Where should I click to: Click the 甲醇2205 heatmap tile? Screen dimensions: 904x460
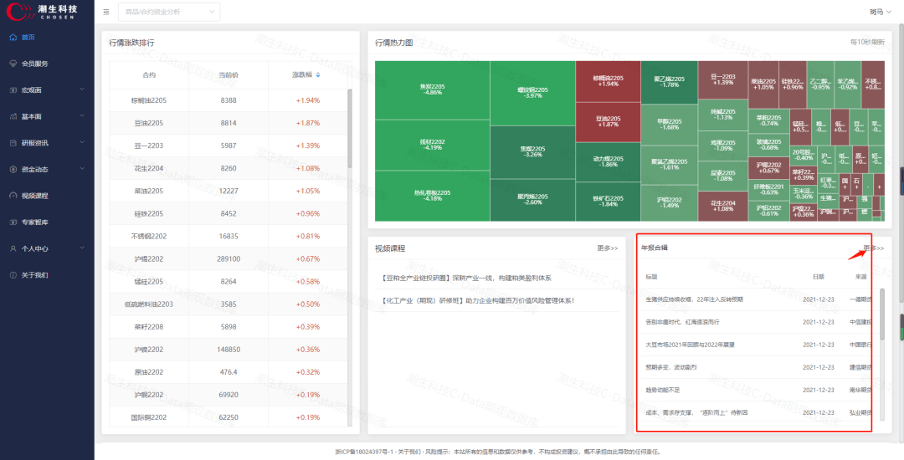coord(670,125)
